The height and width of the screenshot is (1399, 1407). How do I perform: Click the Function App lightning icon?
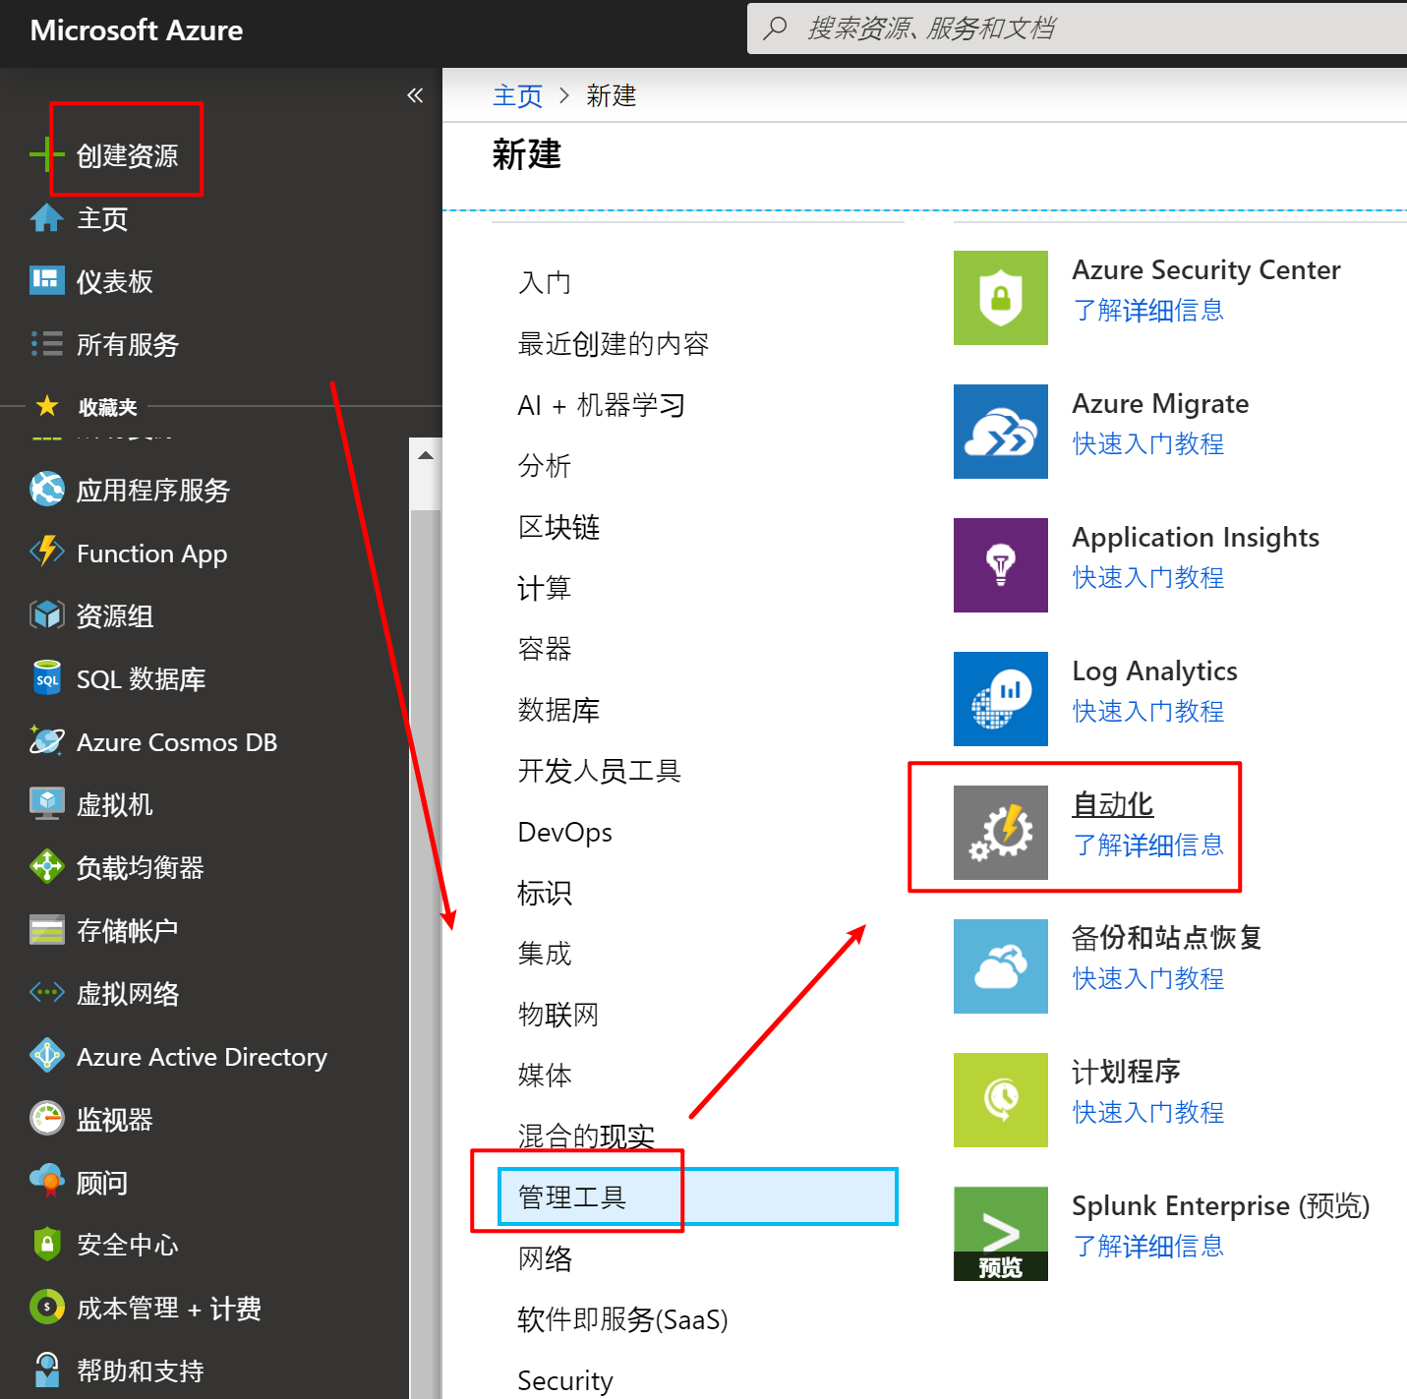coord(46,553)
